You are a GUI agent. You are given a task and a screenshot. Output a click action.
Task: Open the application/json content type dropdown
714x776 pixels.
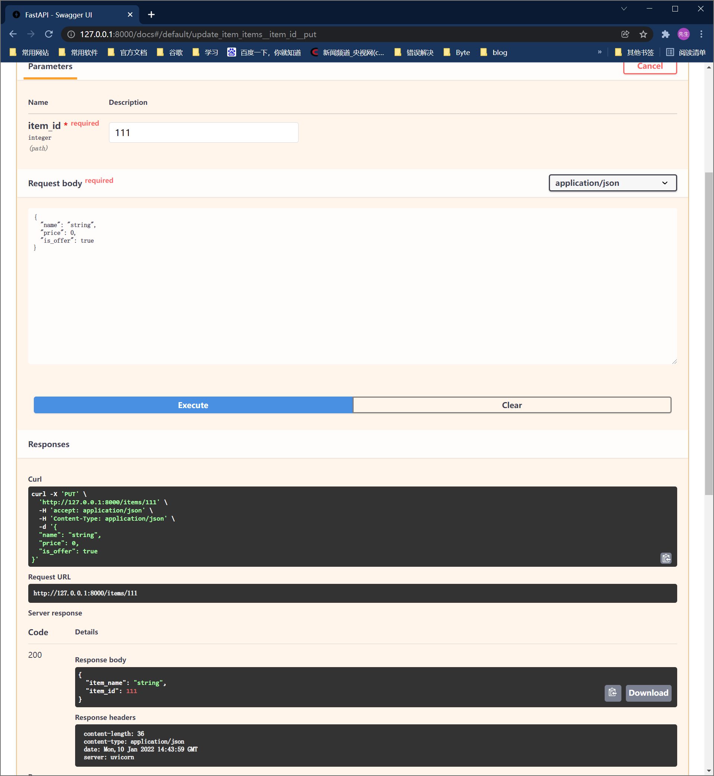[612, 183]
